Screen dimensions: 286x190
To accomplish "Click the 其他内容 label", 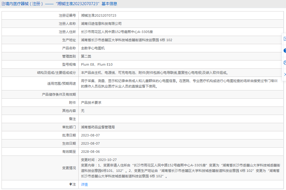I will 69,111.
